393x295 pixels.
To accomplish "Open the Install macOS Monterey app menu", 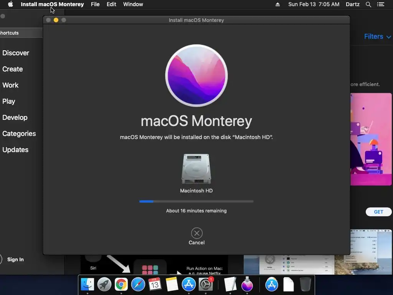I will [52, 4].
